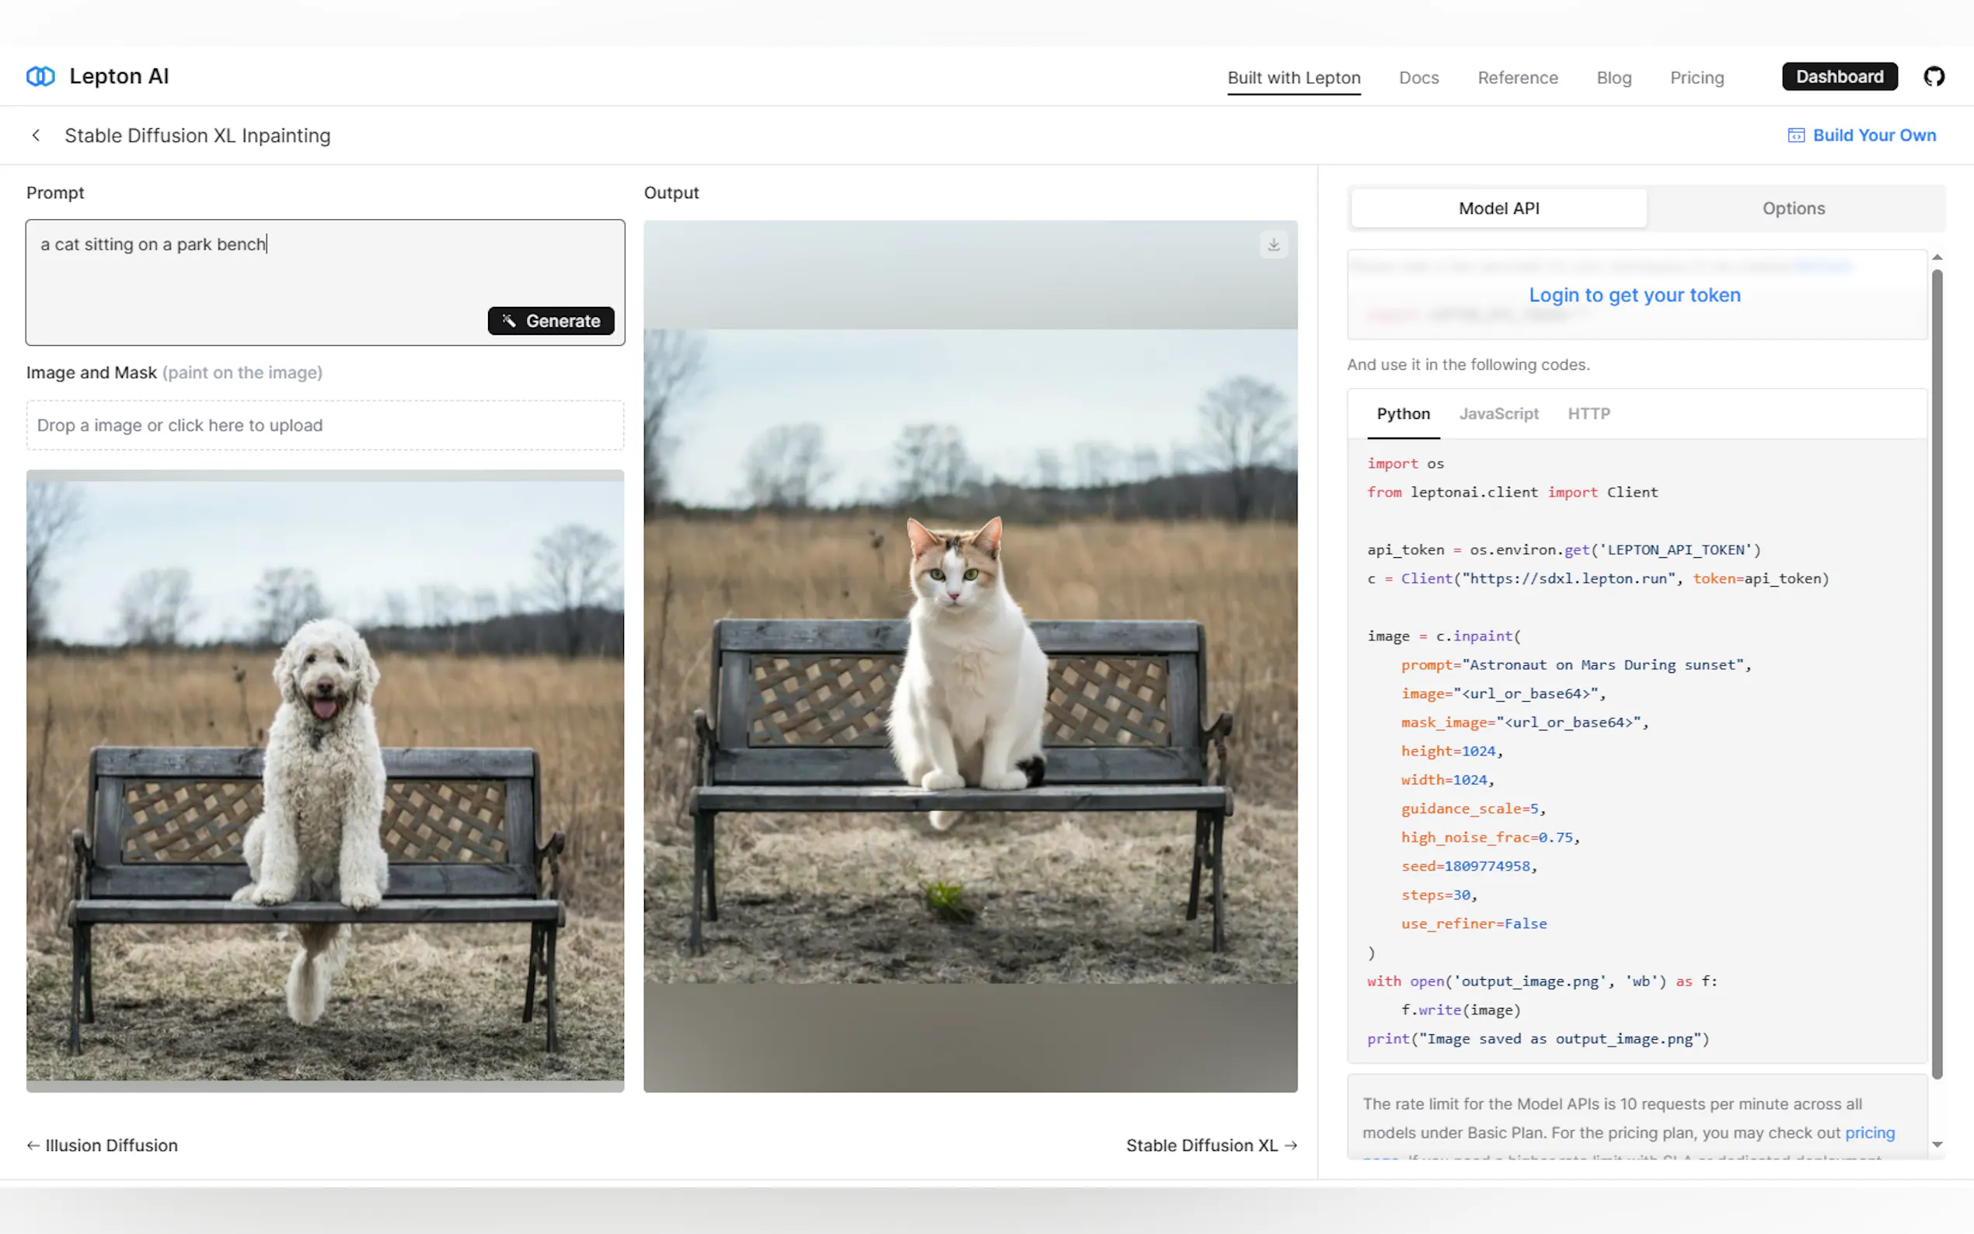Select the Model API tab
This screenshot has width=1974, height=1234.
tap(1498, 208)
